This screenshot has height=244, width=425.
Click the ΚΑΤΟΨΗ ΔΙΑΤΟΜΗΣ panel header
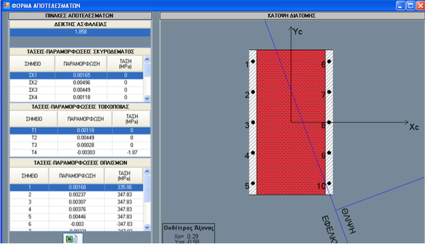(292, 16)
